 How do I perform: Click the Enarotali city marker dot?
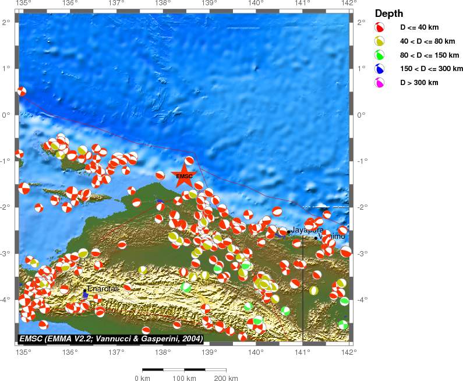[x=85, y=291]
